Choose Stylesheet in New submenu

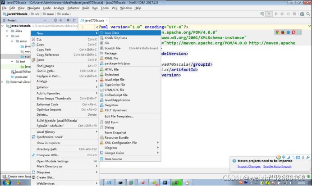pyautogui.click(x=130, y=75)
